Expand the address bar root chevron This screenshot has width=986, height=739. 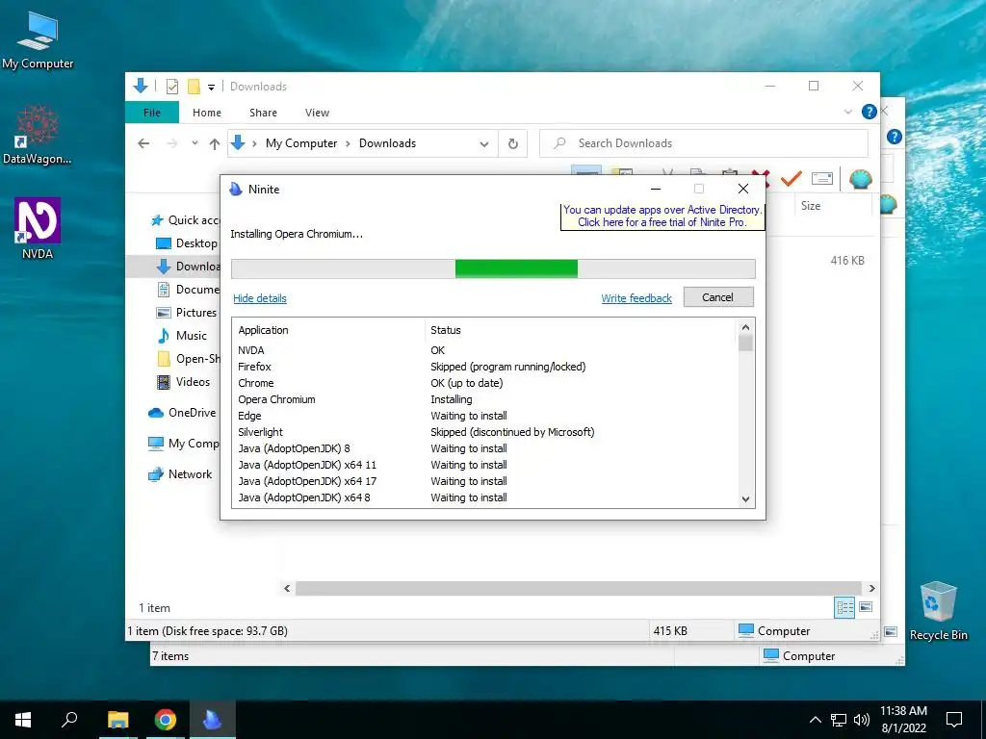coord(254,144)
